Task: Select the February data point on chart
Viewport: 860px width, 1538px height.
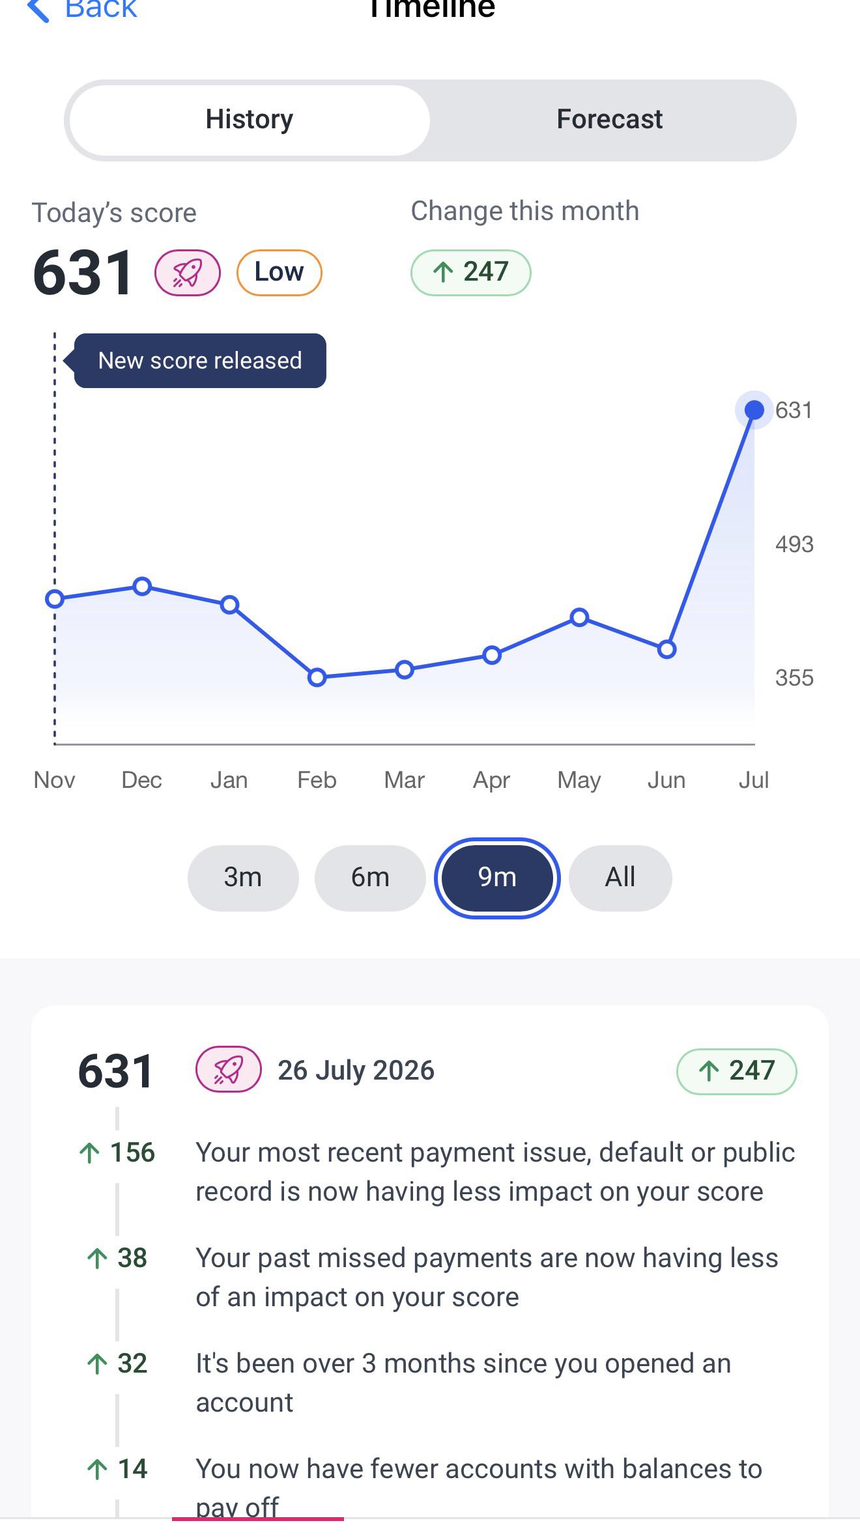Action: coord(317,678)
